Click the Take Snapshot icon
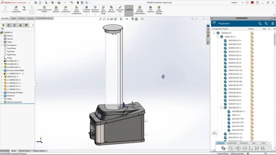 [150, 10]
